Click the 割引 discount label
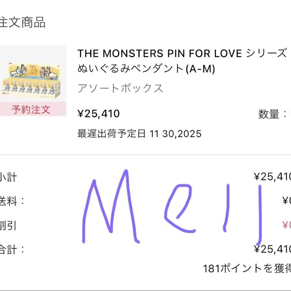 point(8,225)
